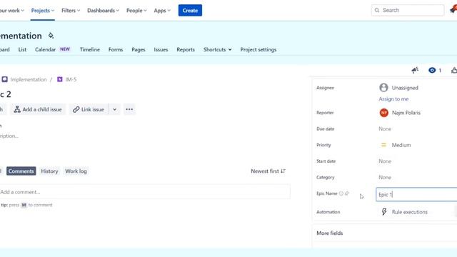
Task: Click the feedback megaphone icon
Action: [415, 70]
